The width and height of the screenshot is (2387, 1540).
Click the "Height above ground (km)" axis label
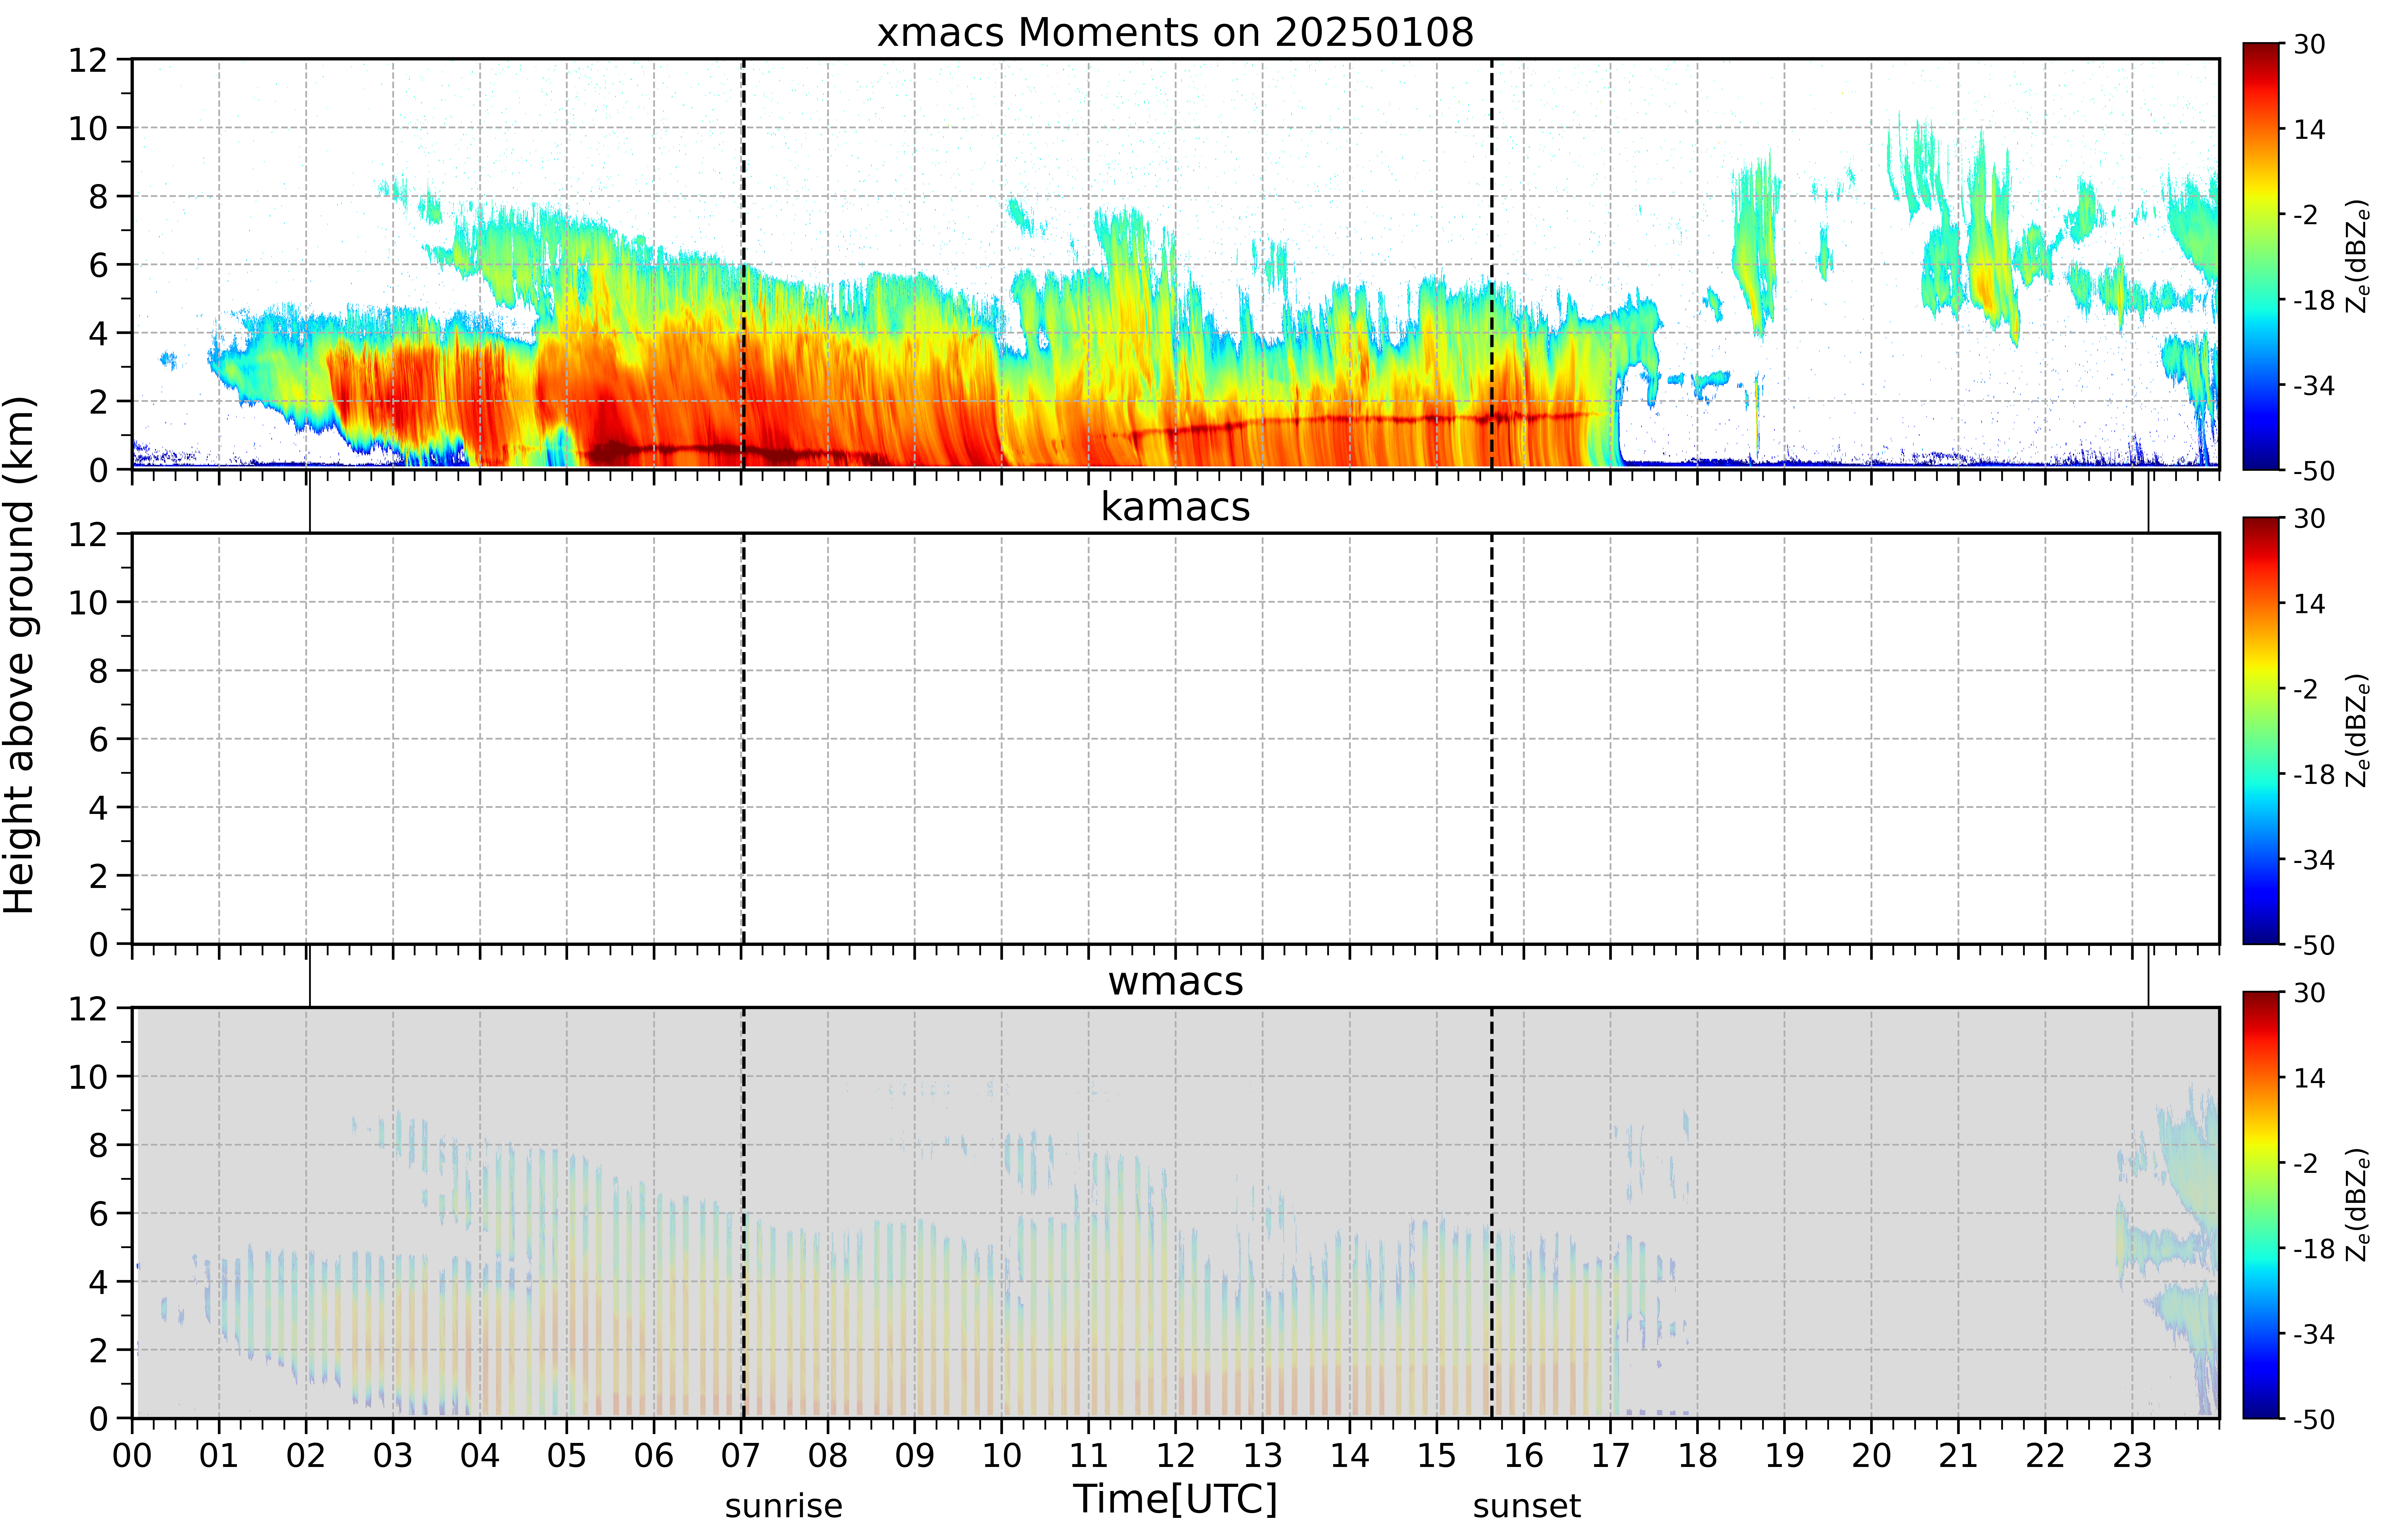click(20, 655)
